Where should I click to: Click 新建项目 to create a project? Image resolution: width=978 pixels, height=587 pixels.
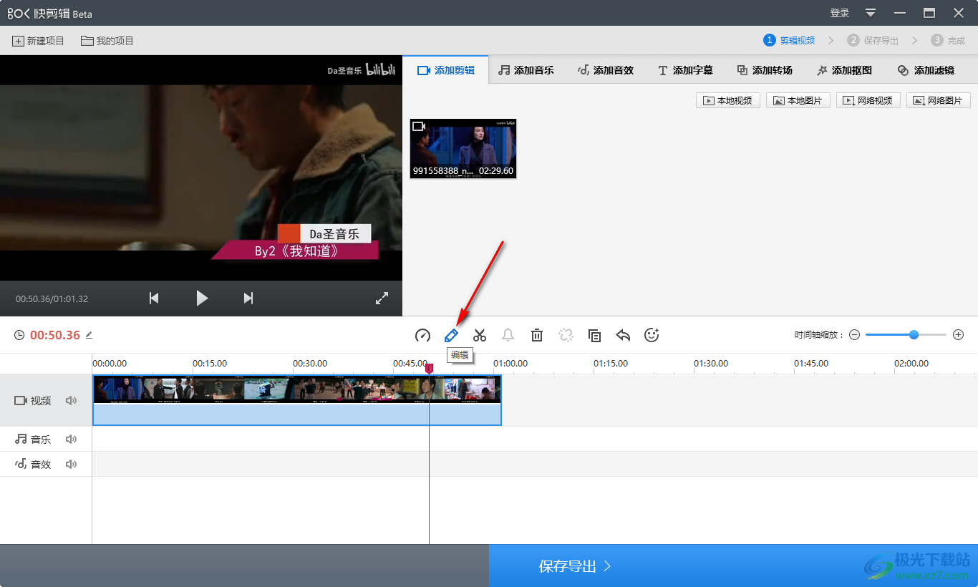pos(38,41)
